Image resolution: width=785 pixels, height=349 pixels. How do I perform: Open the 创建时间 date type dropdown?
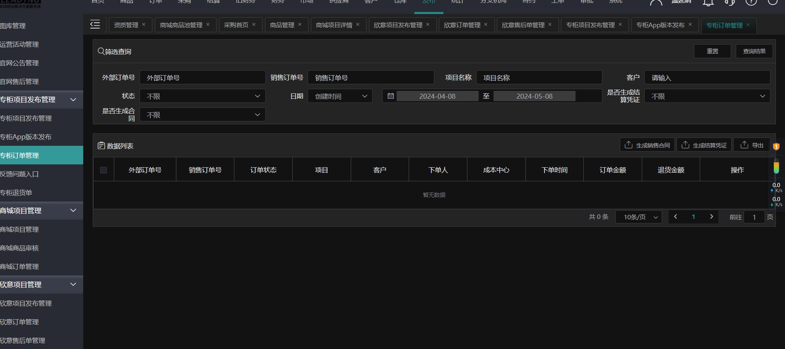click(340, 96)
